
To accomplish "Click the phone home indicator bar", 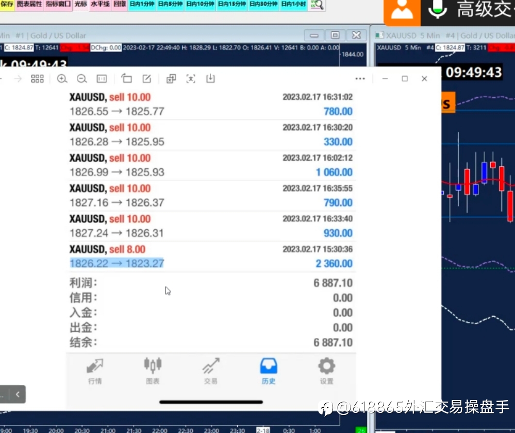I will 211,402.
